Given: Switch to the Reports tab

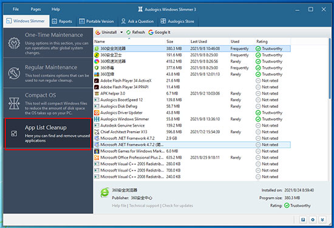Looking at the screenshot, I should click(62, 21).
